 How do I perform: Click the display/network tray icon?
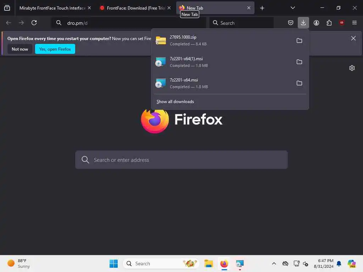click(x=296, y=263)
